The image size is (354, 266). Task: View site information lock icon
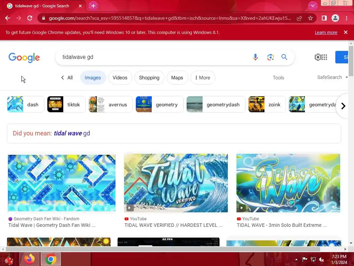click(44, 18)
